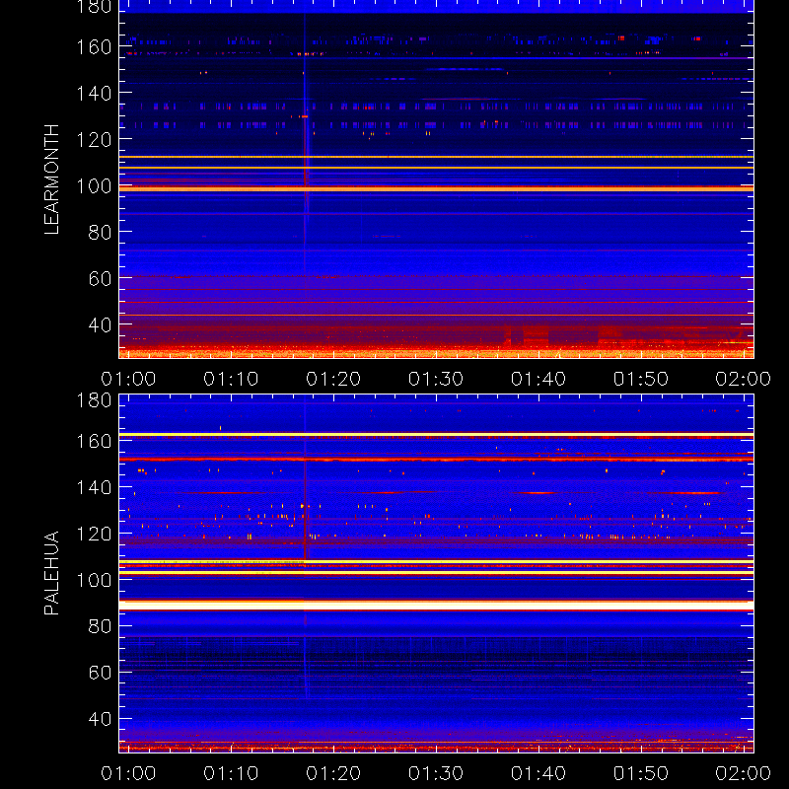This screenshot has height=789, width=789.
Task: Click the 120 tick label on Palehua plot
Action: pyautogui.click(x=94, y=534)
